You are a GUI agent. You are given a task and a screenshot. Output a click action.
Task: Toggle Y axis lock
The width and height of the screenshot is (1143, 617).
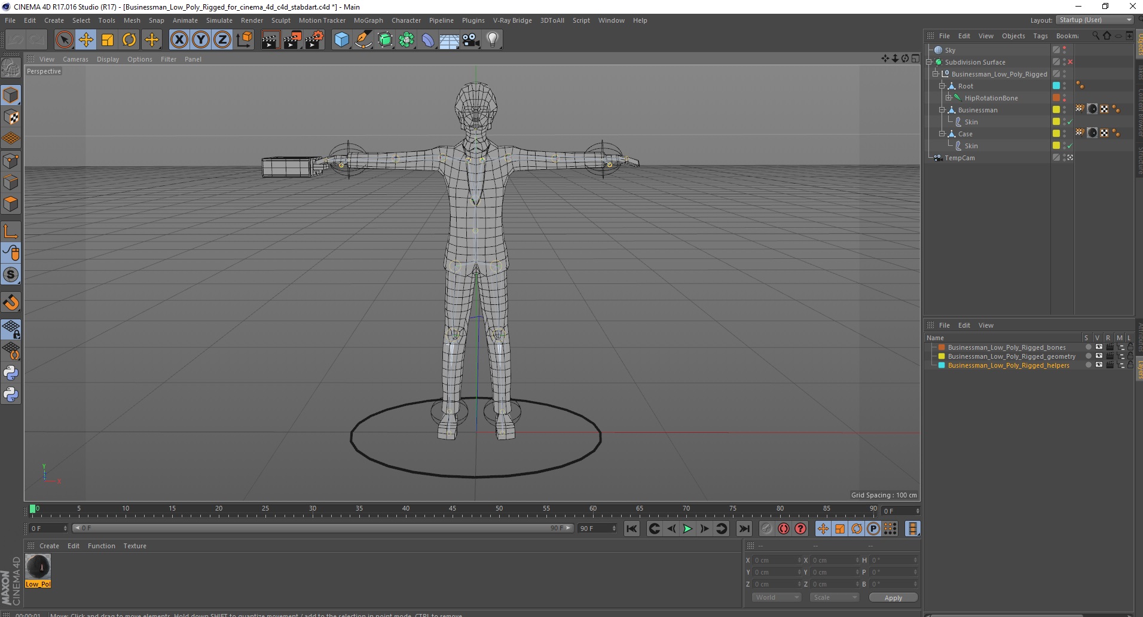201,40
